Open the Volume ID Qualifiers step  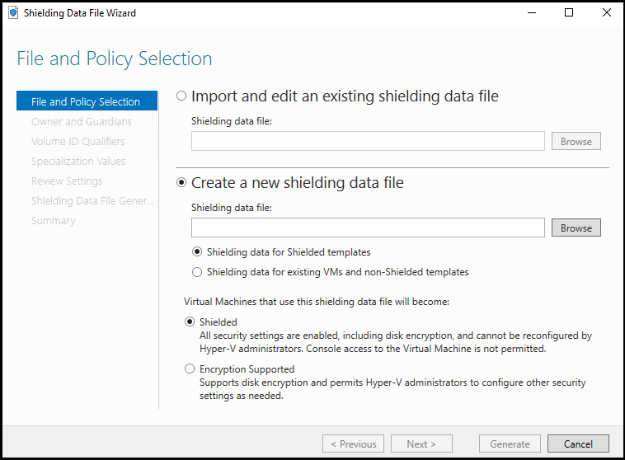pos(78,142)
